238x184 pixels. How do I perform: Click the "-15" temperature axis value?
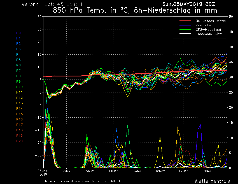click(x=38, y=130)
